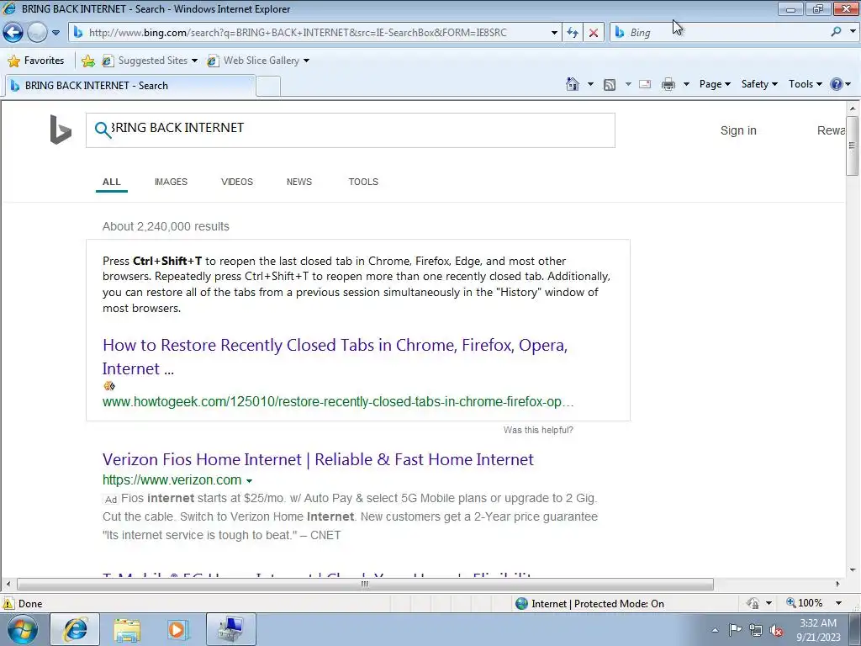Click the Print icon
The height and width of the screenshot is (646, 861).
click(668, 84)
